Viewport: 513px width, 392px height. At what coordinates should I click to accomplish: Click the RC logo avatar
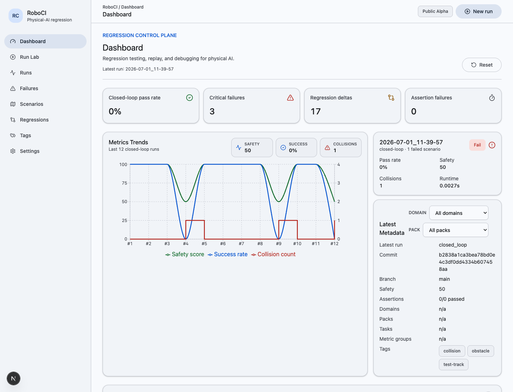click(16, 16)
